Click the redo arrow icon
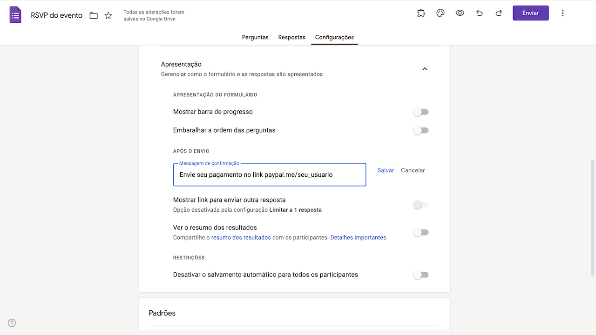Image resolution: width=596 pixels, height=335 pixels. tap(499, 13)
